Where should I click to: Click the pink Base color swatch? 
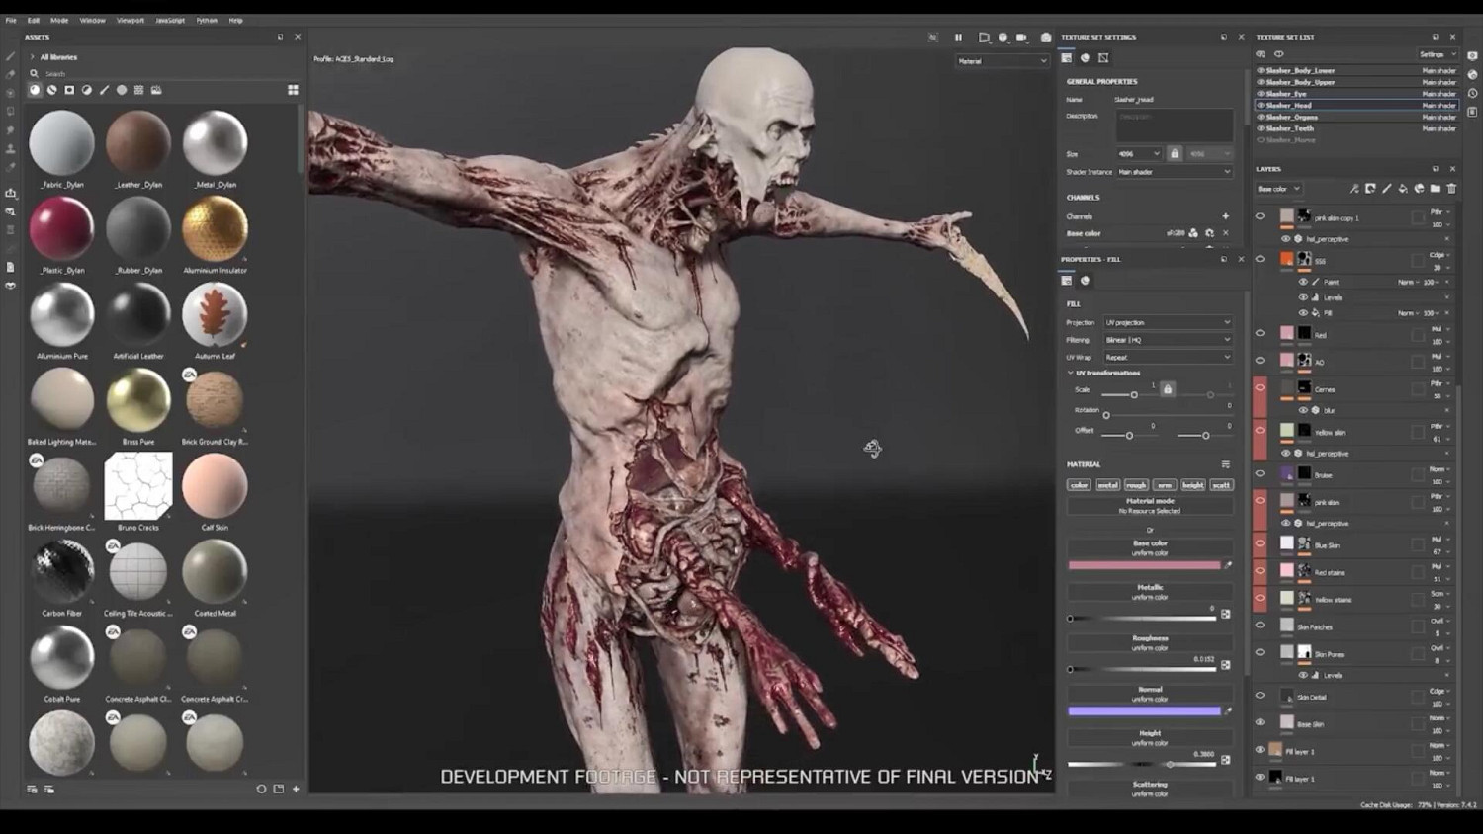(x=1144, y=565)
